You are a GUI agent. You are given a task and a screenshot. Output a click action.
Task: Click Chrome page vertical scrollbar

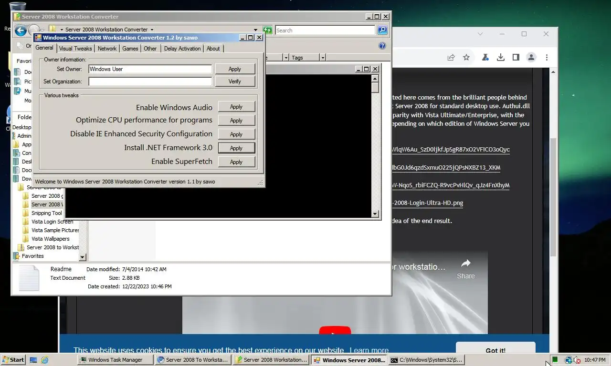click(x=553, y=198)
